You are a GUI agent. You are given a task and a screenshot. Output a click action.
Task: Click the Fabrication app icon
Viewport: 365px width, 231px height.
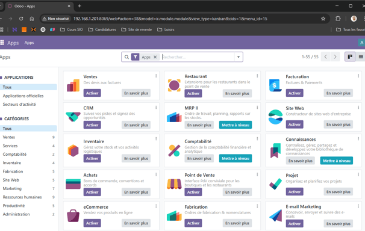click(174, 216)
